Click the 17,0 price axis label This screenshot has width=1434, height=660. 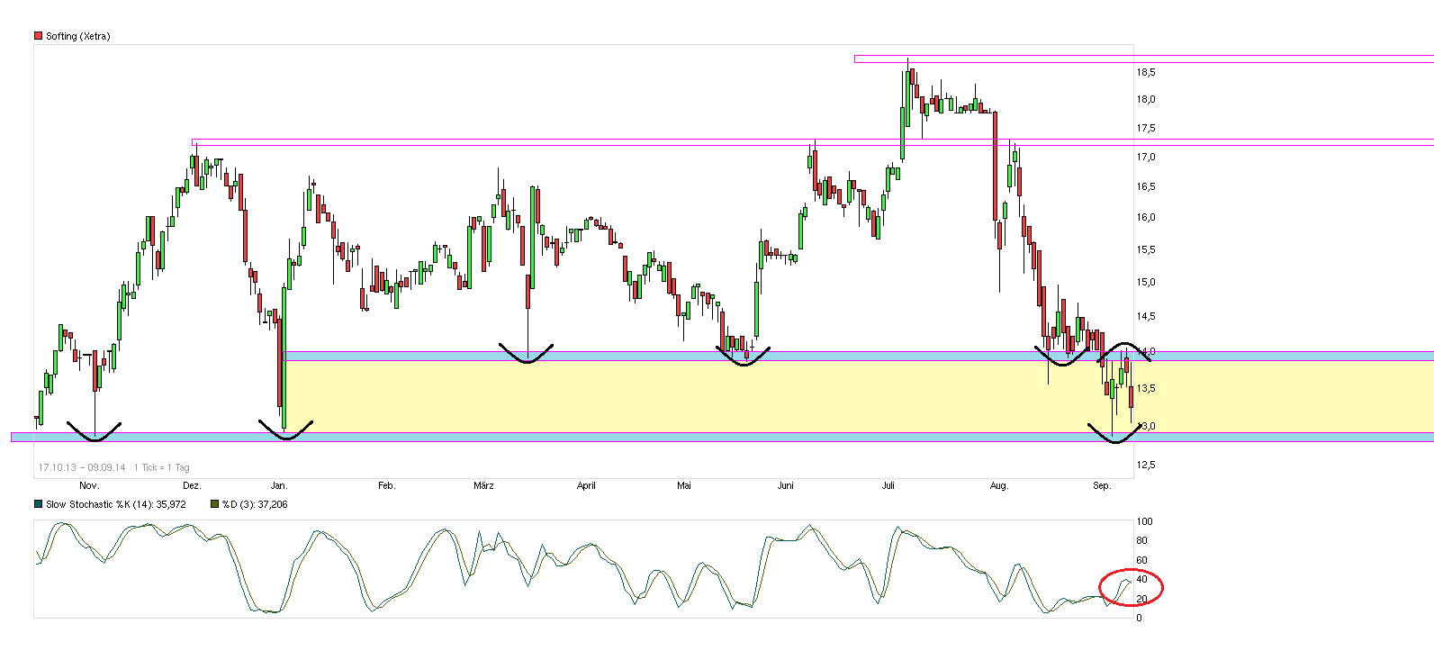pos(1146,157)
